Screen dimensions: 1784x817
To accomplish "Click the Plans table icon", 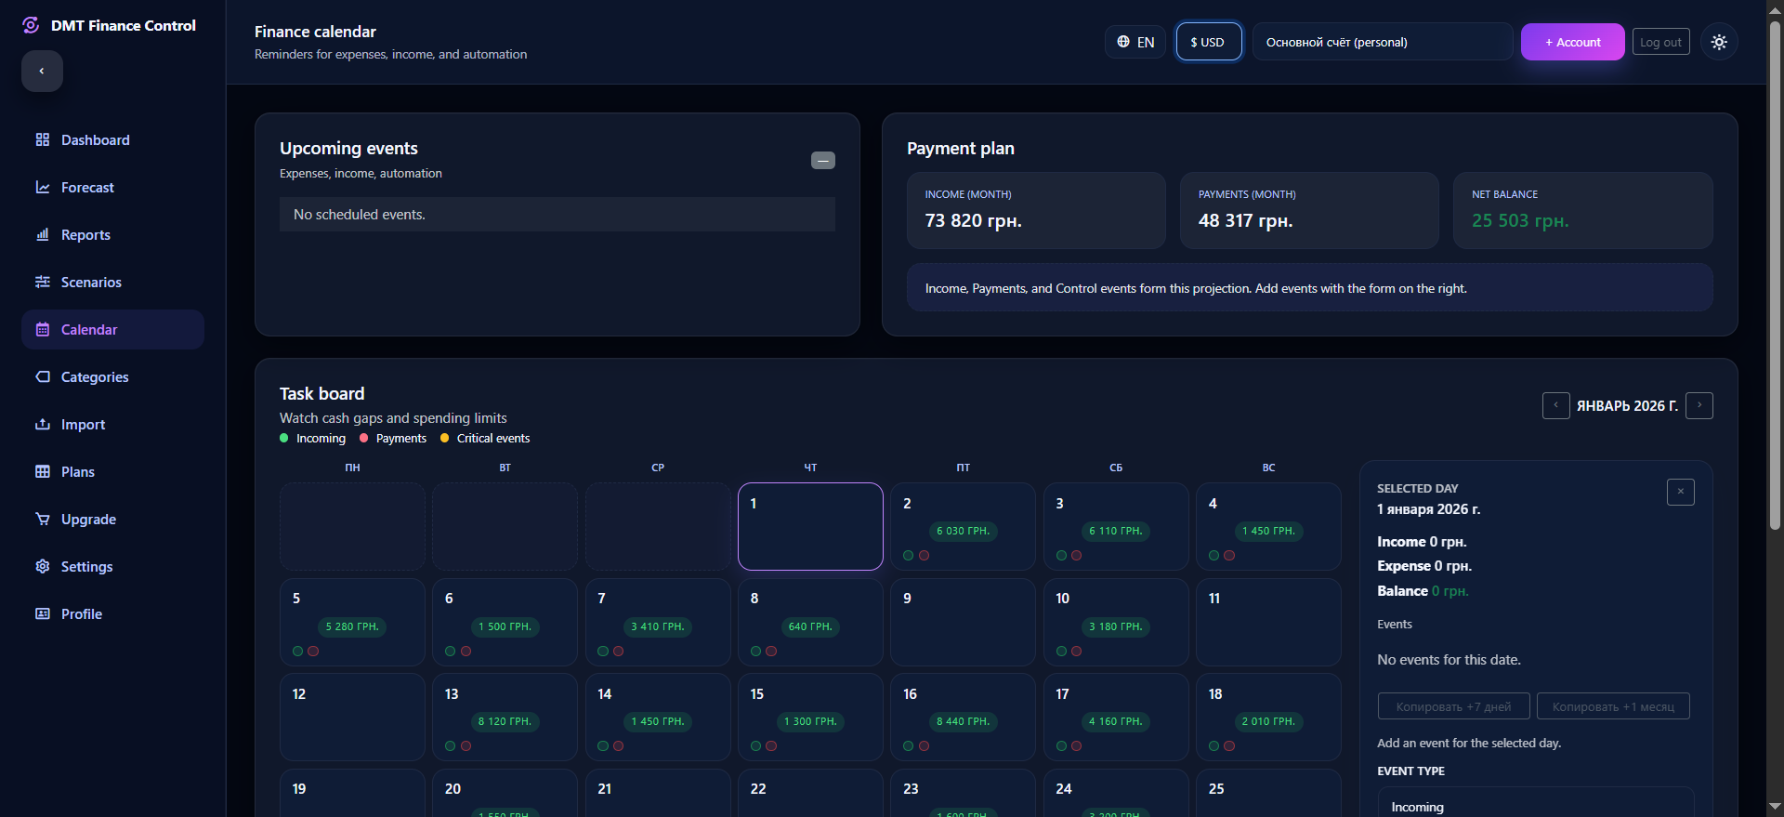I will coord(43,471).
